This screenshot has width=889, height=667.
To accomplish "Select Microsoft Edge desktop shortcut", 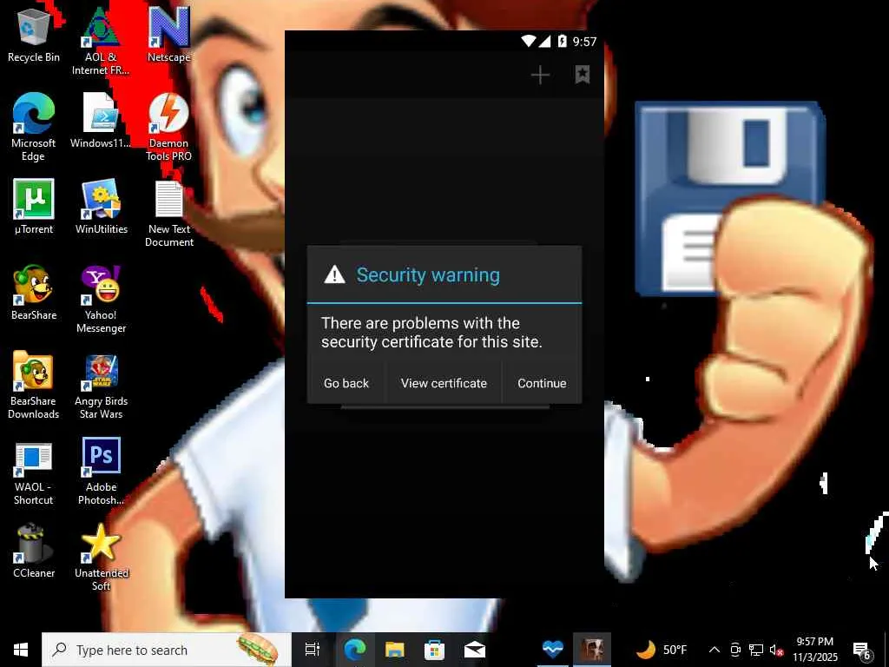I will click(34, 127).
